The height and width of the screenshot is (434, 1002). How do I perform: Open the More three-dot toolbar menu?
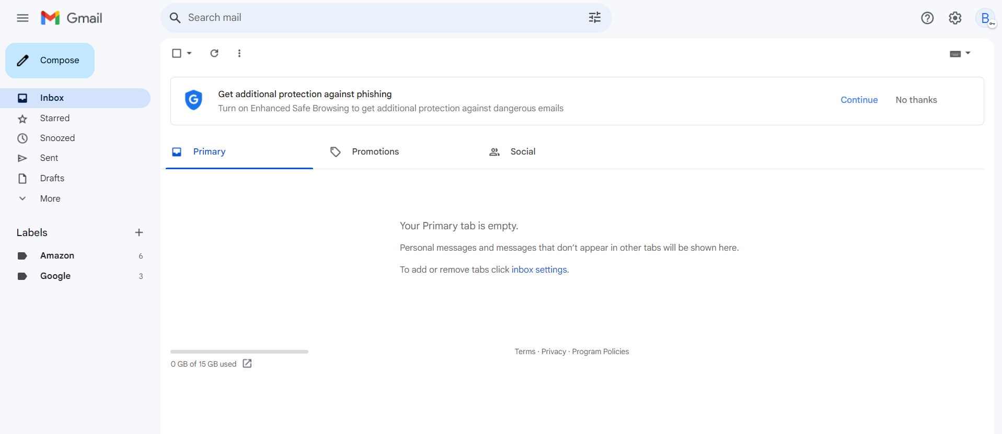coord(239,53)
